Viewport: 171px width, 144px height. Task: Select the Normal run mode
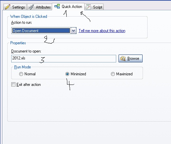(x=21, y=74)
